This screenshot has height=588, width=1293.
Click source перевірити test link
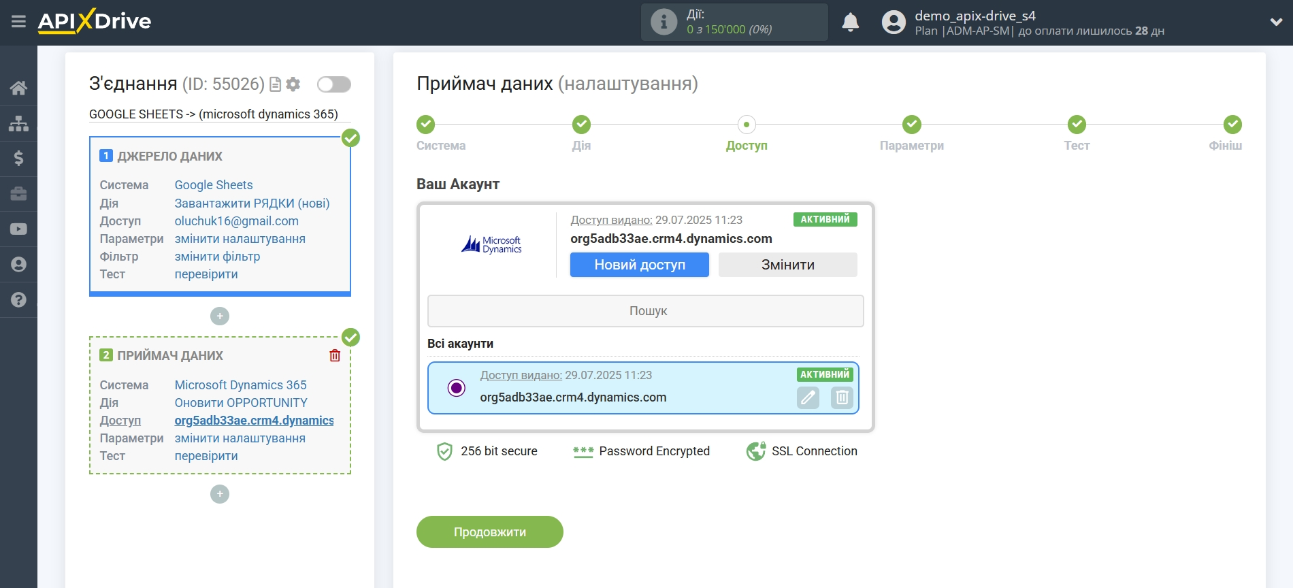[x=206, y=274]
